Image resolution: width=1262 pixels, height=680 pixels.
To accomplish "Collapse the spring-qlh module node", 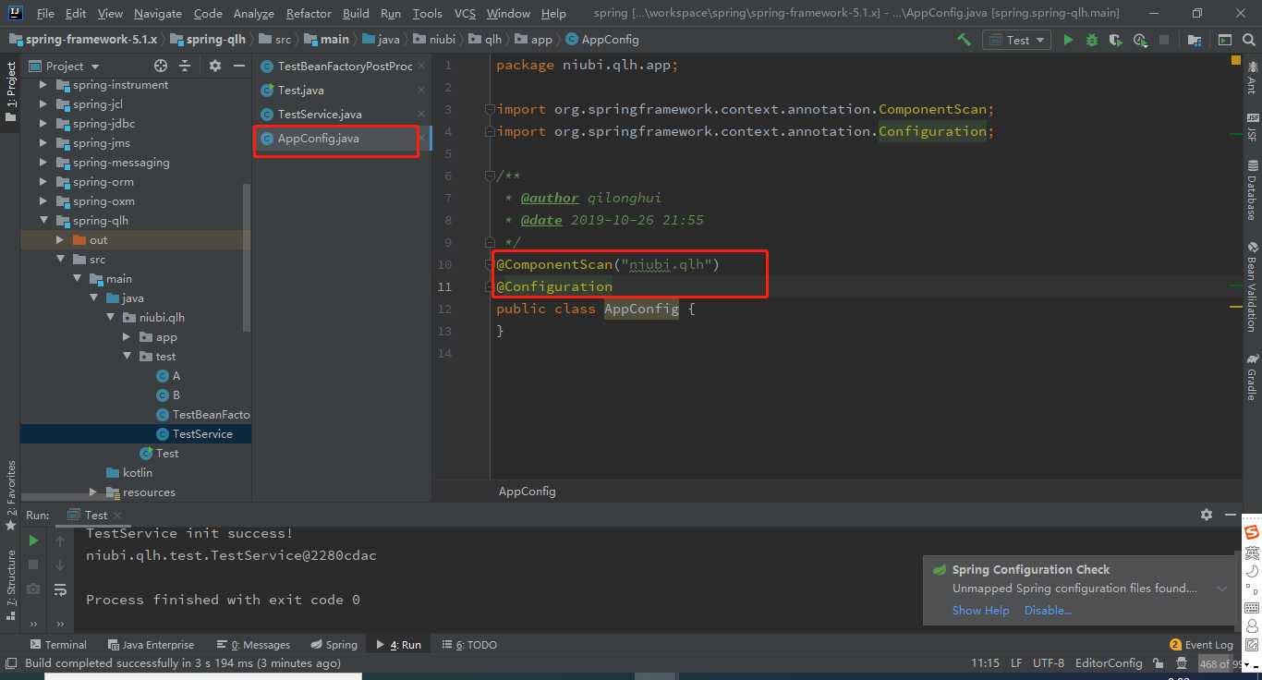I will [x=43, y=221].
